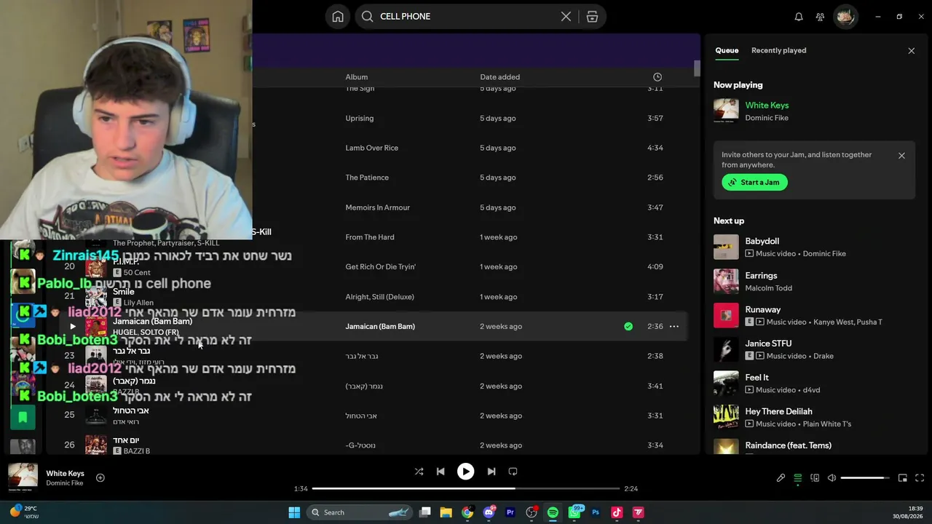Clear the CELL PHONE search text
The width and height of the screenshot is (932, 524).
coord(566,17)
